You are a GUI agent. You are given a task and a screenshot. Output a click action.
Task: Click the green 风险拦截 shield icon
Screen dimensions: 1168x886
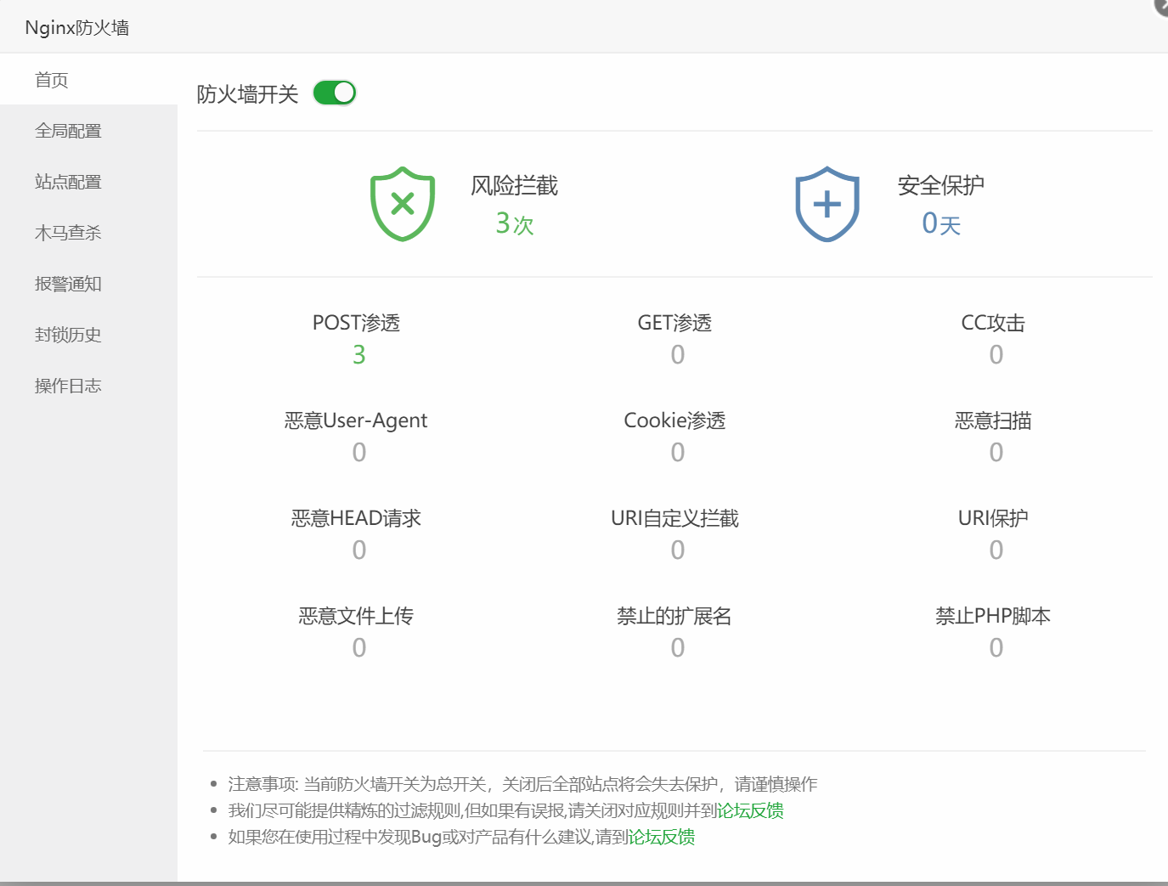click(403, 204)
